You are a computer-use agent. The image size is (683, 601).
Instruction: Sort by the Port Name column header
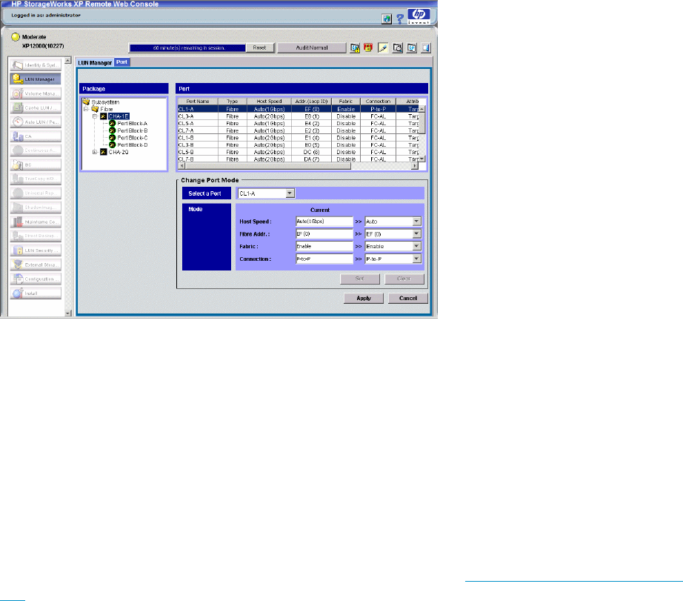[x=198, y=101]
